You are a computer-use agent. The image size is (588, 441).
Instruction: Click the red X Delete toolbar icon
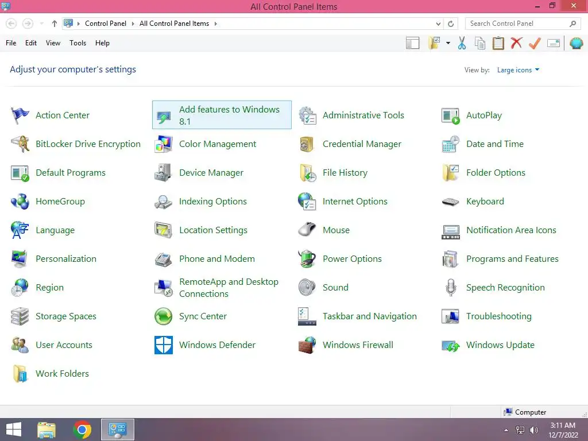[516, 43]
